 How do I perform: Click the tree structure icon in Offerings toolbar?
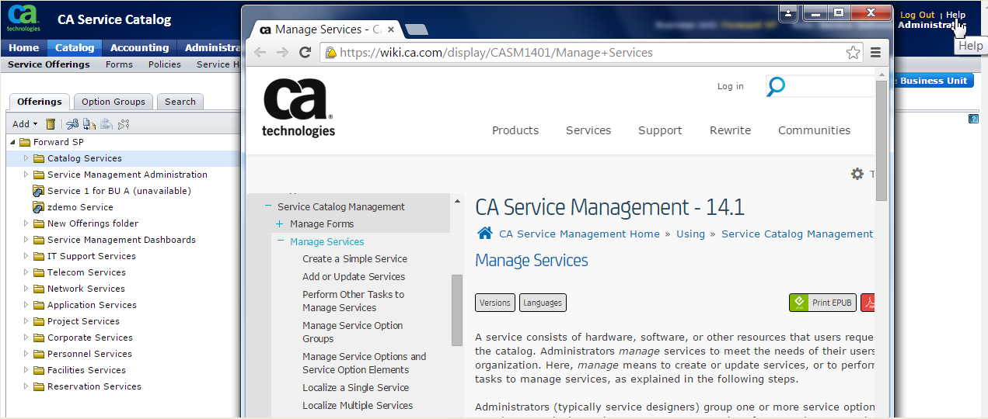click(124, 124)
